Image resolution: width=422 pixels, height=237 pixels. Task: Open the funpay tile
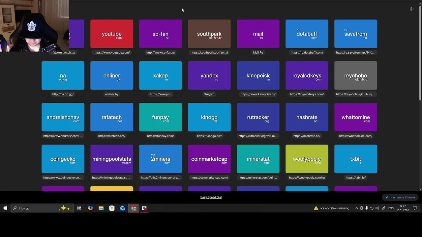click(161, 117)
